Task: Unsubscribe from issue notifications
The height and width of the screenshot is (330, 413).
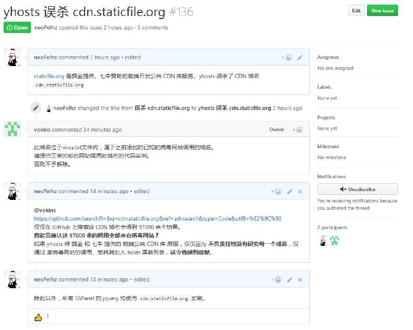Action: point(358,189)
